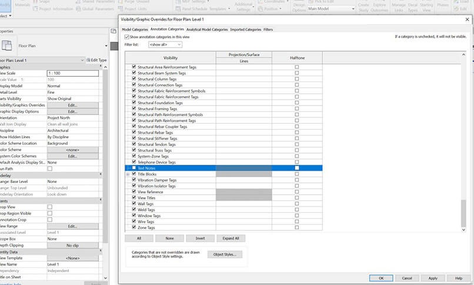Open the Main Model design option dropdown

331,9
